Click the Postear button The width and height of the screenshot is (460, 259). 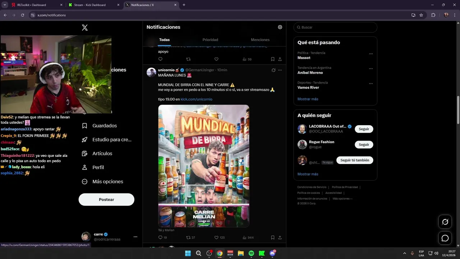click(106, 200)
